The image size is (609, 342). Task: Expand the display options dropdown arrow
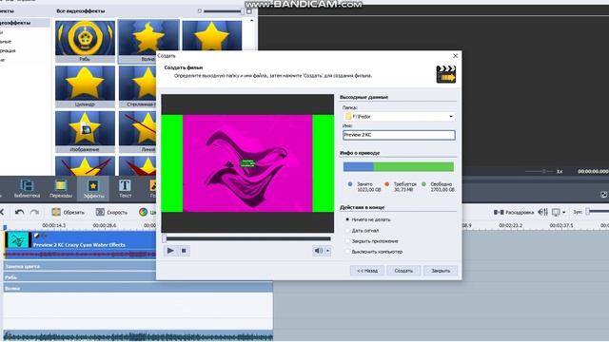tap(564, 212)
